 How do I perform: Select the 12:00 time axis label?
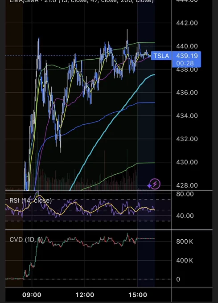(x=85, y=295)
